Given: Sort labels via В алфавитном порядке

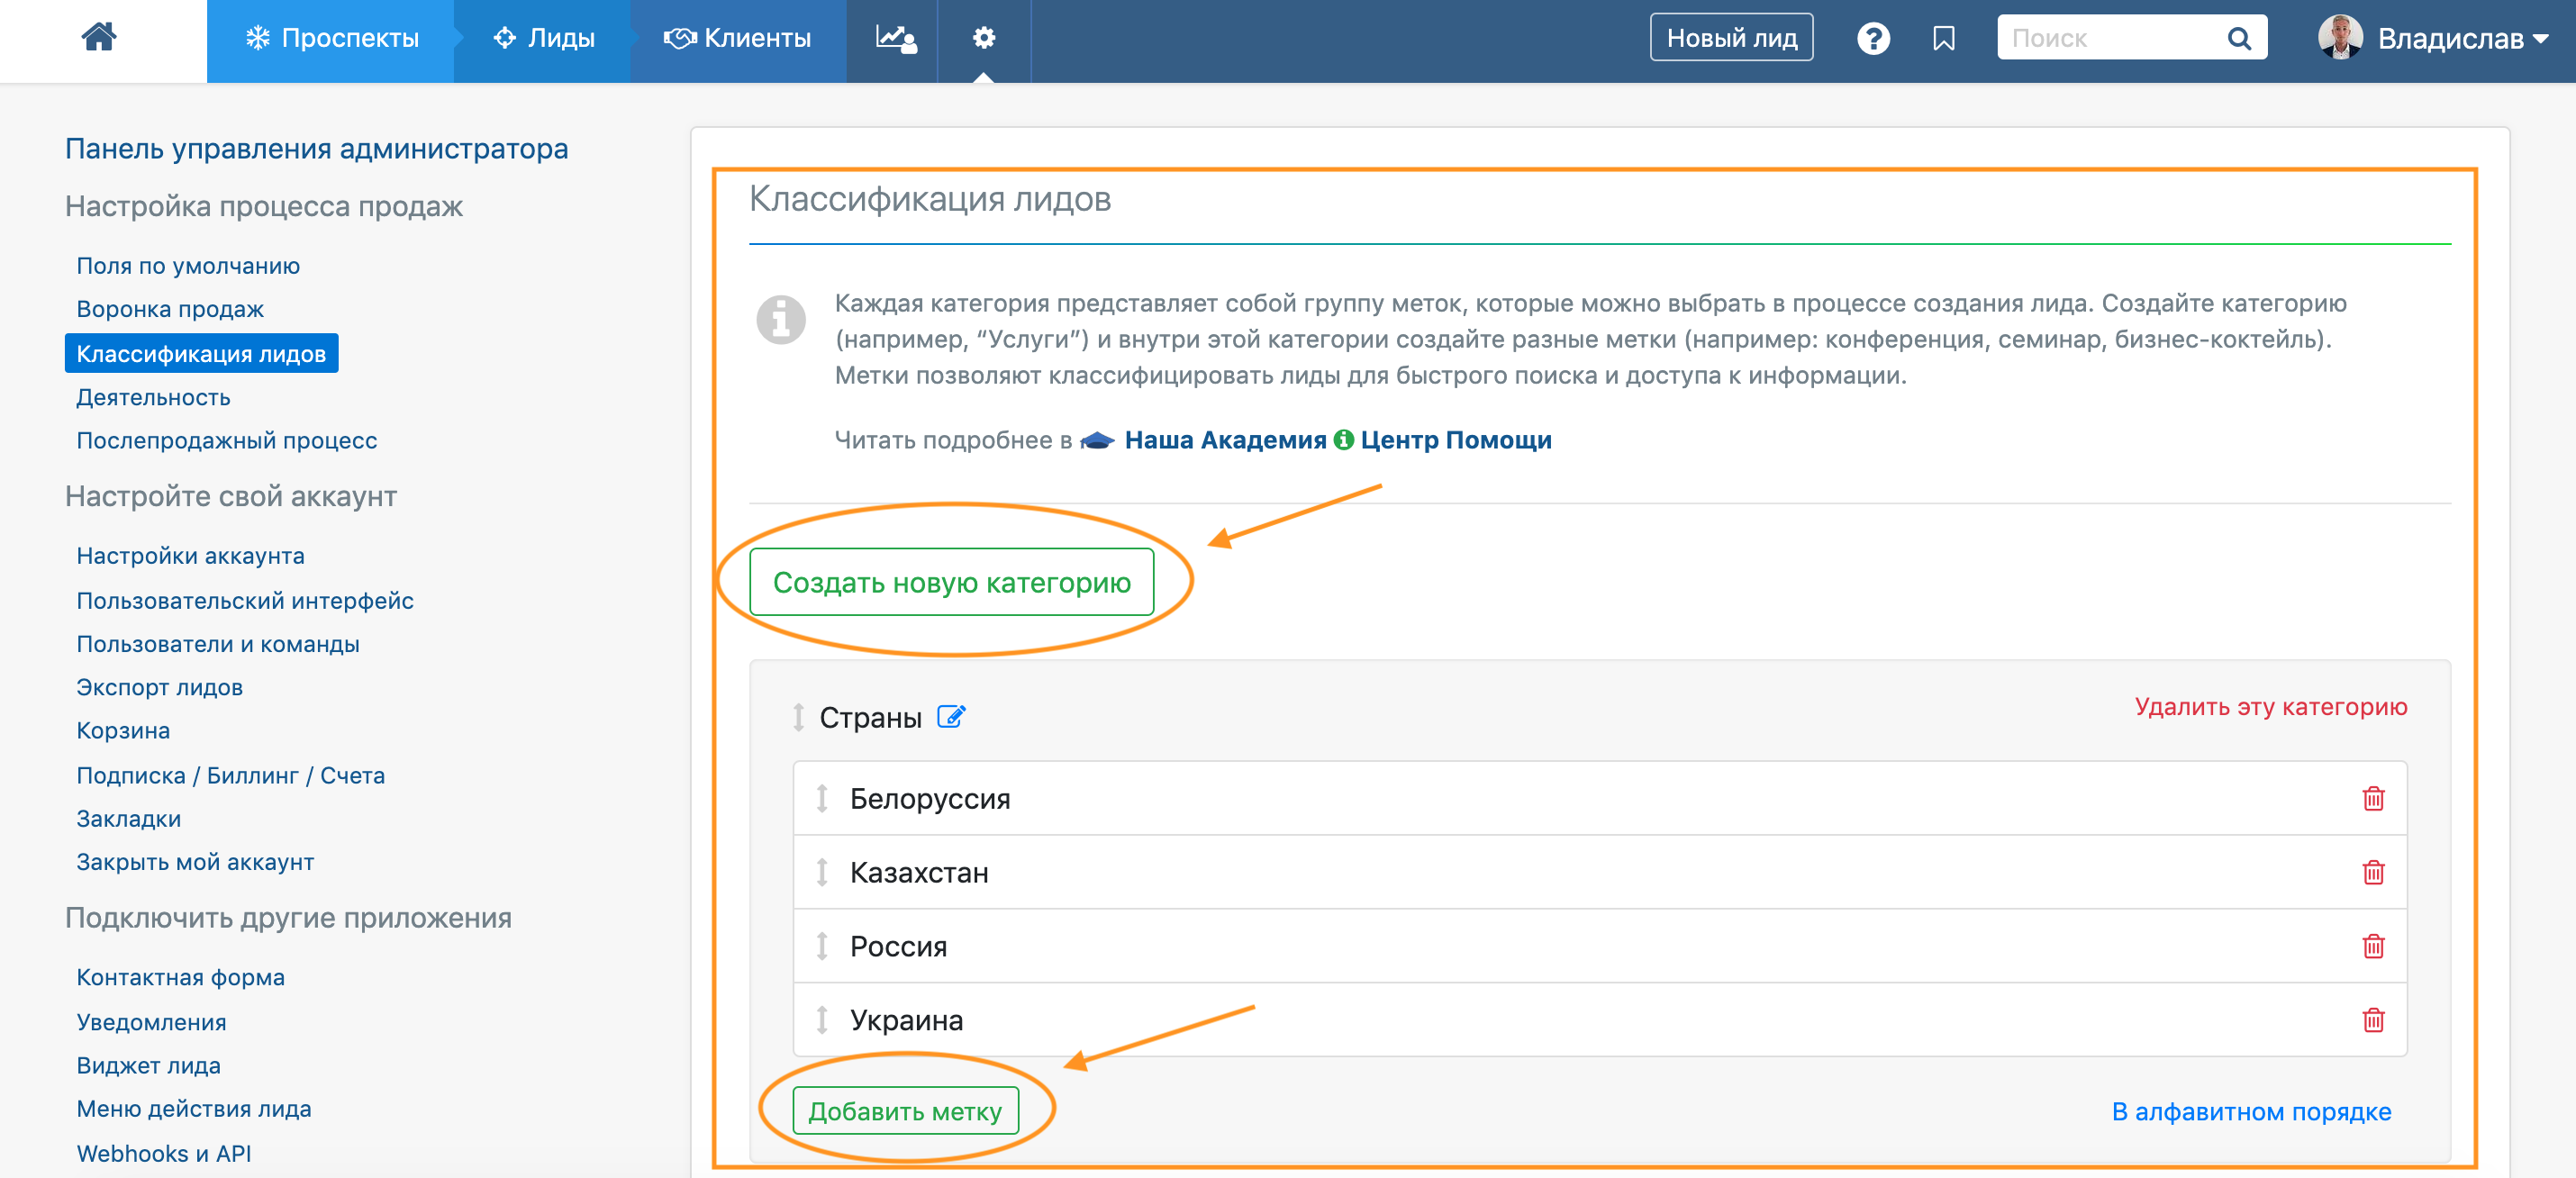Looking at the screenshot, I should pos(2250,1111).
